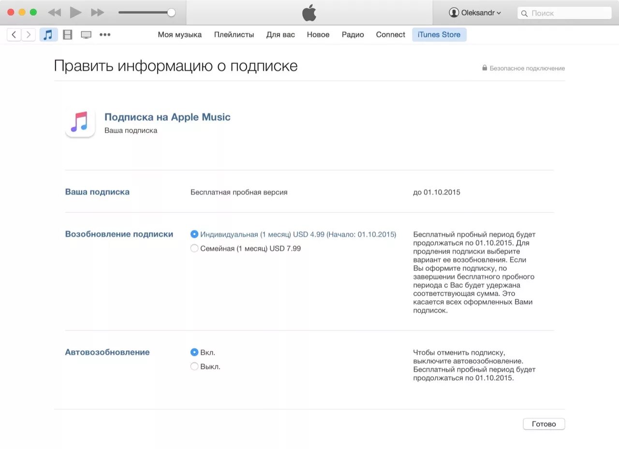This screenshot has height=449, width=619.
Task: Click the user avatar icon beside Oleksandr
Action: point(454,13)
